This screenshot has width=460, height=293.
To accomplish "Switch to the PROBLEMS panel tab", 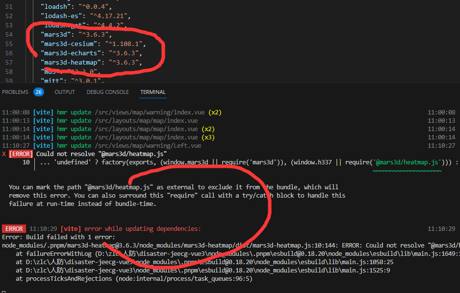I will point(15,92).
